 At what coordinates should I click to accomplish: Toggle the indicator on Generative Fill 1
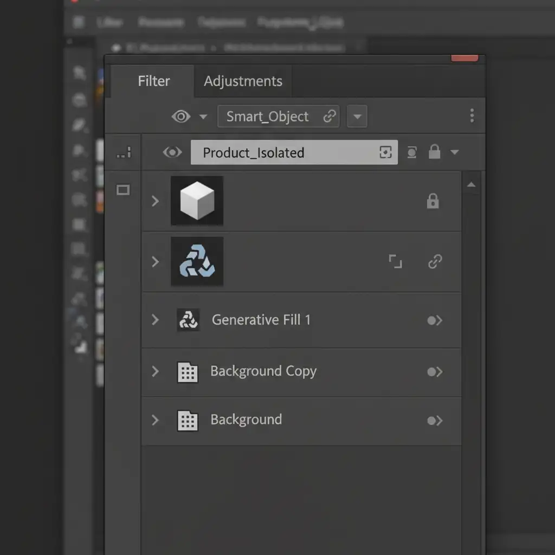coord(435,320)
